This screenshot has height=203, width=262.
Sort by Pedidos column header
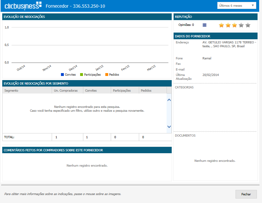pos(153,90)
